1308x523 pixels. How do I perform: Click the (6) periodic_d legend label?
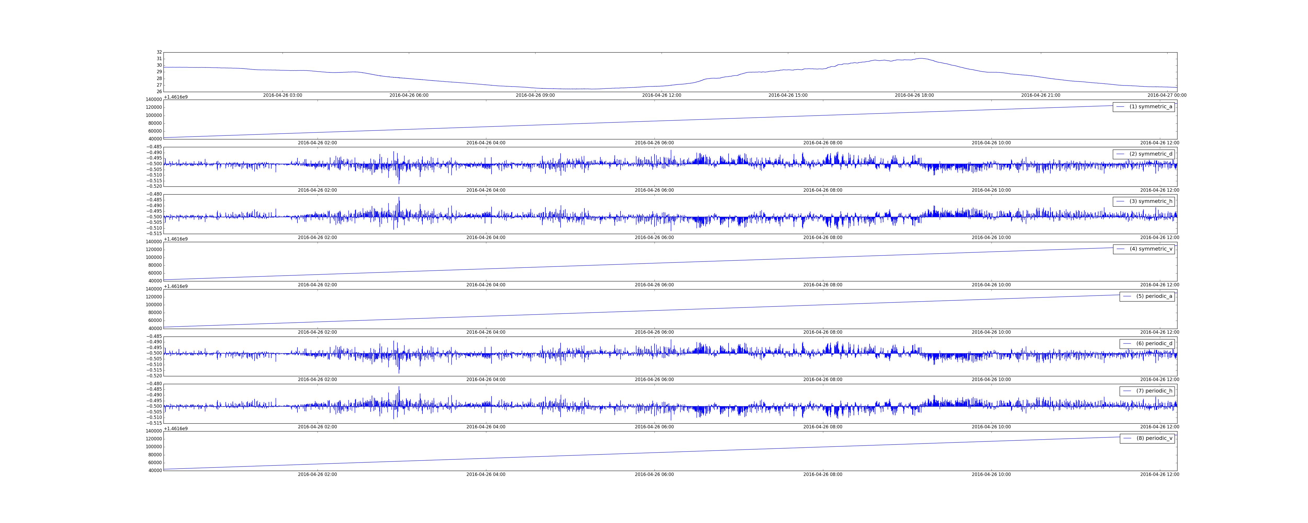click(x=1154, y=344)
